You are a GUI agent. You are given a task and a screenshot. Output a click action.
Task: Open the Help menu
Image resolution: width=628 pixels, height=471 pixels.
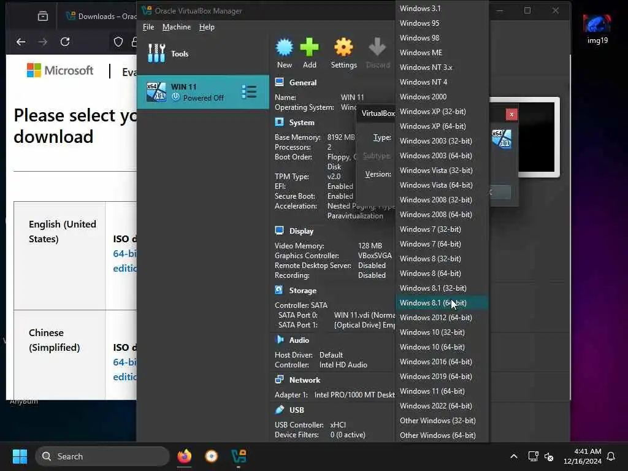(207, 27)
